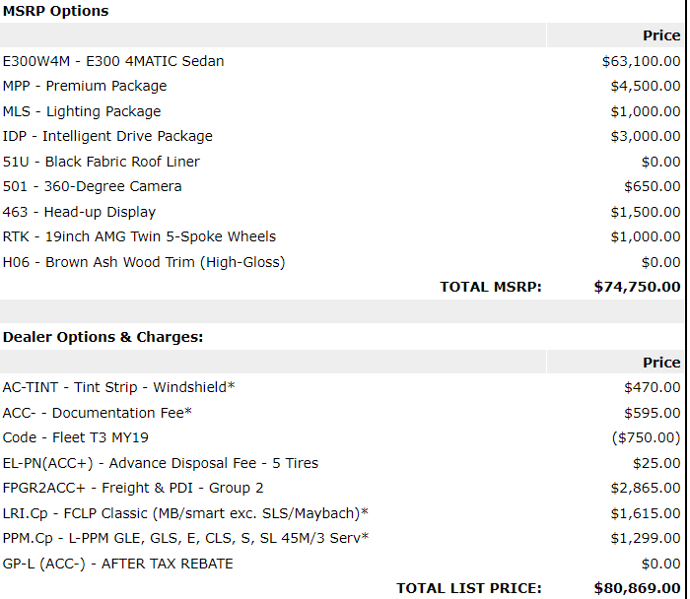Screen dimensions: 690x599
Task: Click LRI.Cp FCLP Classic entry
Action: click(x=342, y=513)
